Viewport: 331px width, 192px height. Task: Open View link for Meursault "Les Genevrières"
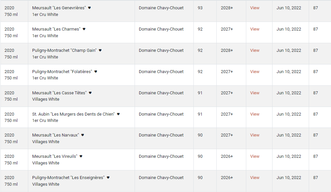pyautogui.click(x=255, y=8)
